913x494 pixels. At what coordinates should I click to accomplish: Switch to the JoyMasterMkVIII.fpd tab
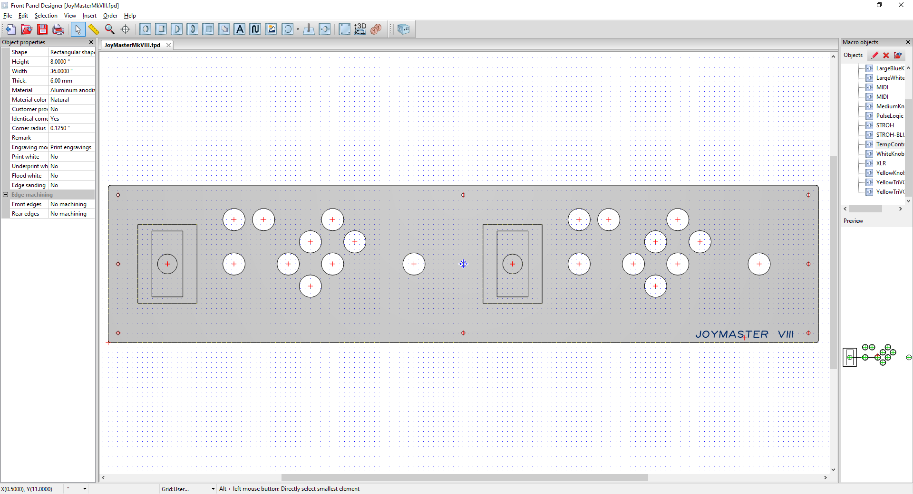[132, 45]
